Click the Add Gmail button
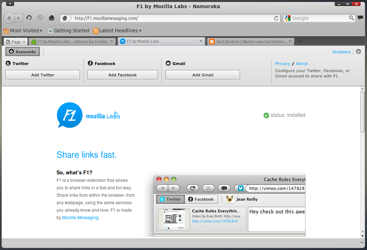Viewport: 367px width, 250px height. tap(202, 75)
